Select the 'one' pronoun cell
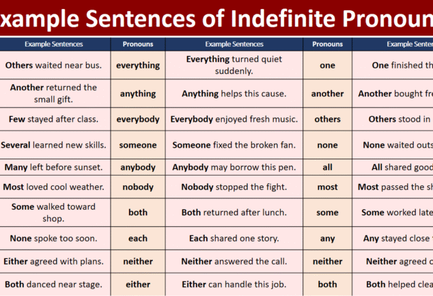This screenshot has width=433, height=296. click(328, 65)
